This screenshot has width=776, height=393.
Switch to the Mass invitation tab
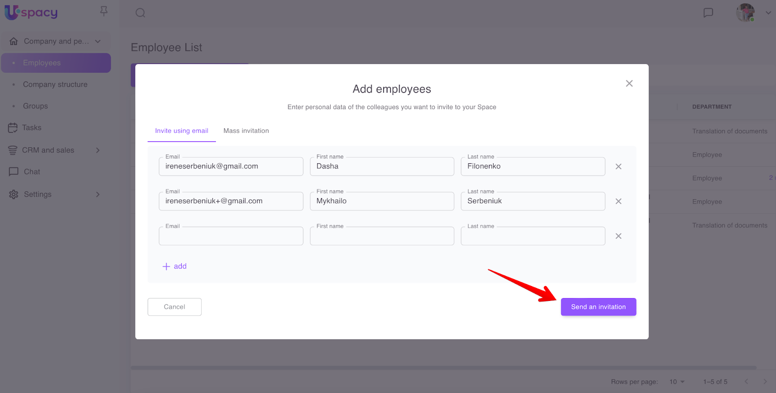pos(246,131)
